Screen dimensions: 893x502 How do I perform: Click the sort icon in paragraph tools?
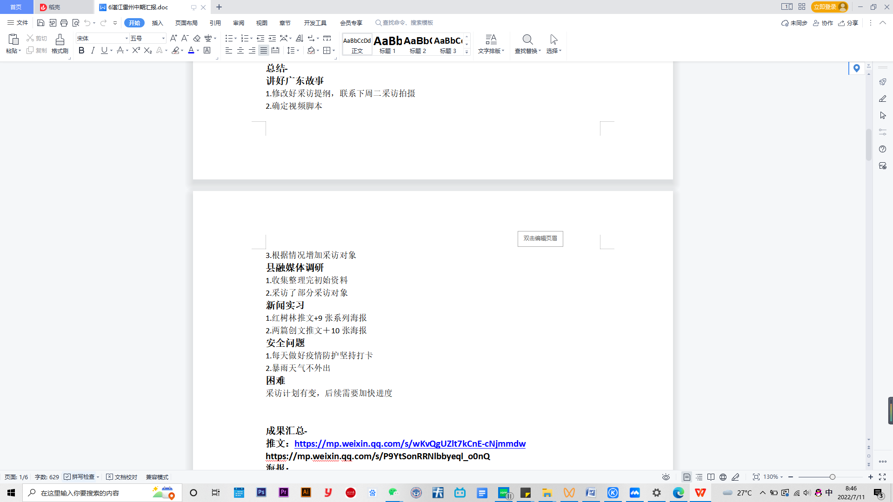pyautogui.click(x=300, y=38)
